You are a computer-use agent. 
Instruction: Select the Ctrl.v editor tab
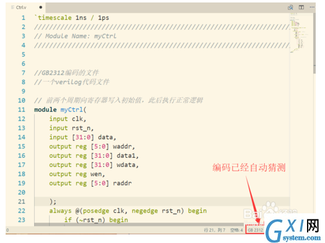tap(25, 7)
